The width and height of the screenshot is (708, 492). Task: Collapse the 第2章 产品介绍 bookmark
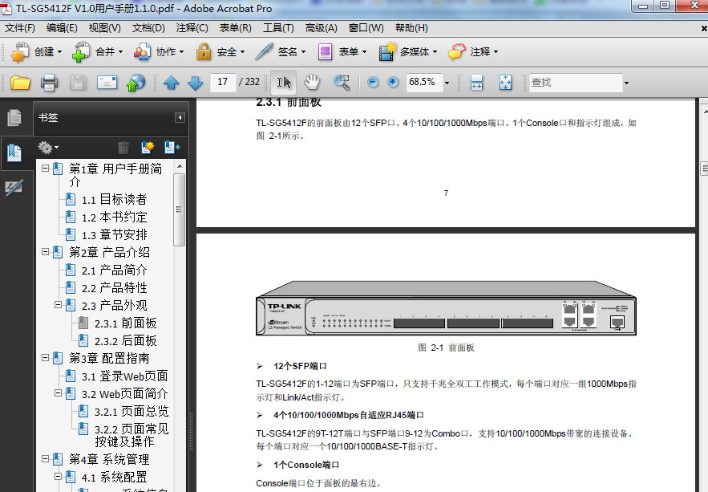45,252
